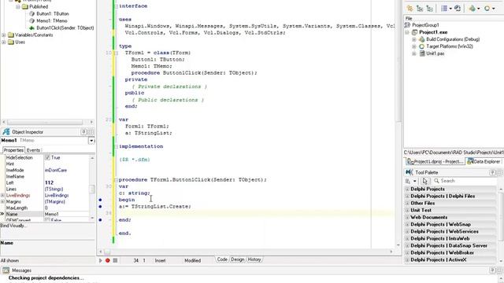Screen dimensions: 504x283
Task: Select Unit1.pas file in Project Manager
Action: tap(435, 53)
